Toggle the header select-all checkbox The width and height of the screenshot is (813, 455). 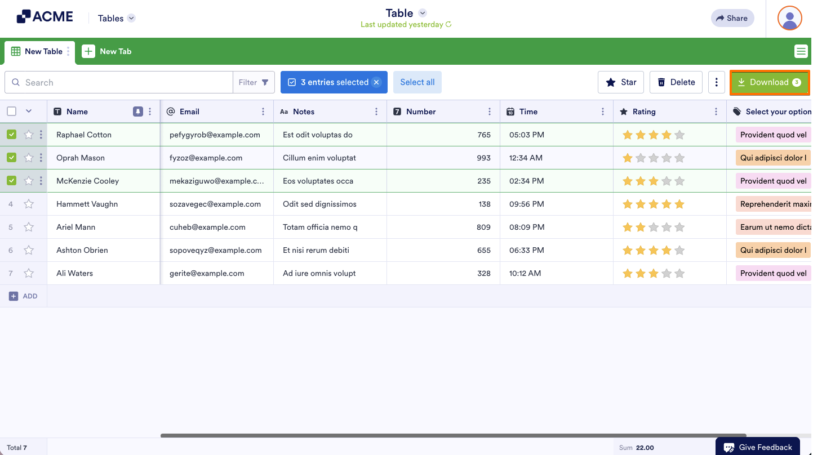[x=11, y=111]
